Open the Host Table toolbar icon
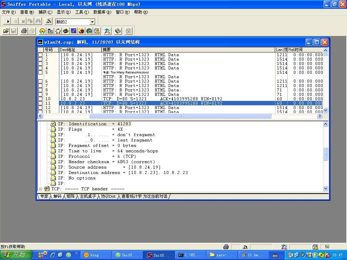347x260 pixels. (x=50, y=31)
